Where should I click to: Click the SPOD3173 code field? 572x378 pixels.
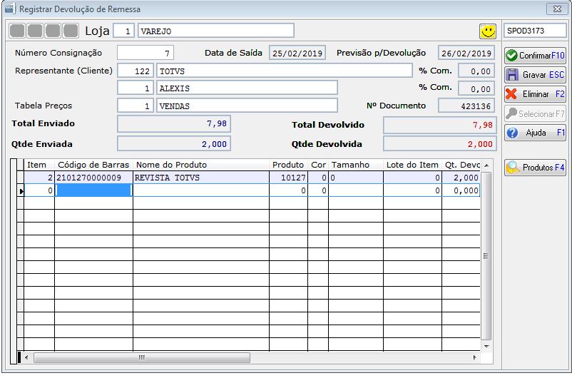(x=535, y=31)
